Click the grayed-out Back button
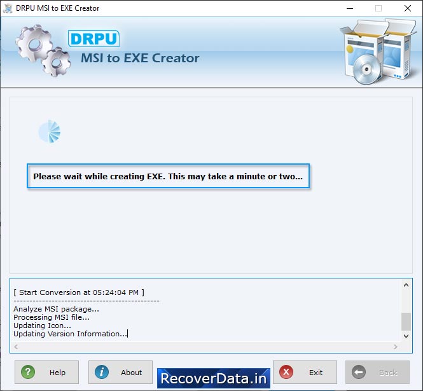423x391 pixels. point(377,372)
